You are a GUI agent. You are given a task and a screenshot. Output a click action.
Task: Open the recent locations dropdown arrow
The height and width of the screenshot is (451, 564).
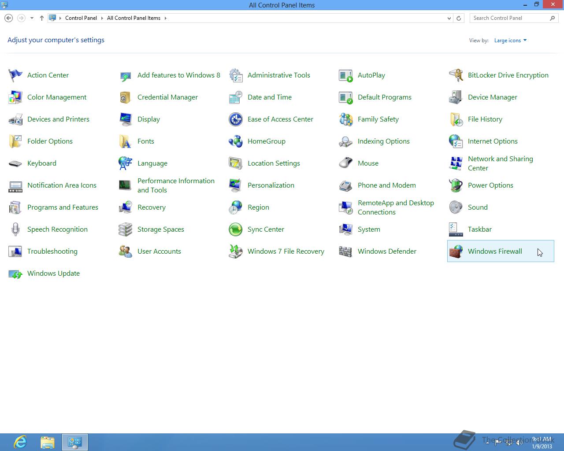pos(32,18)
